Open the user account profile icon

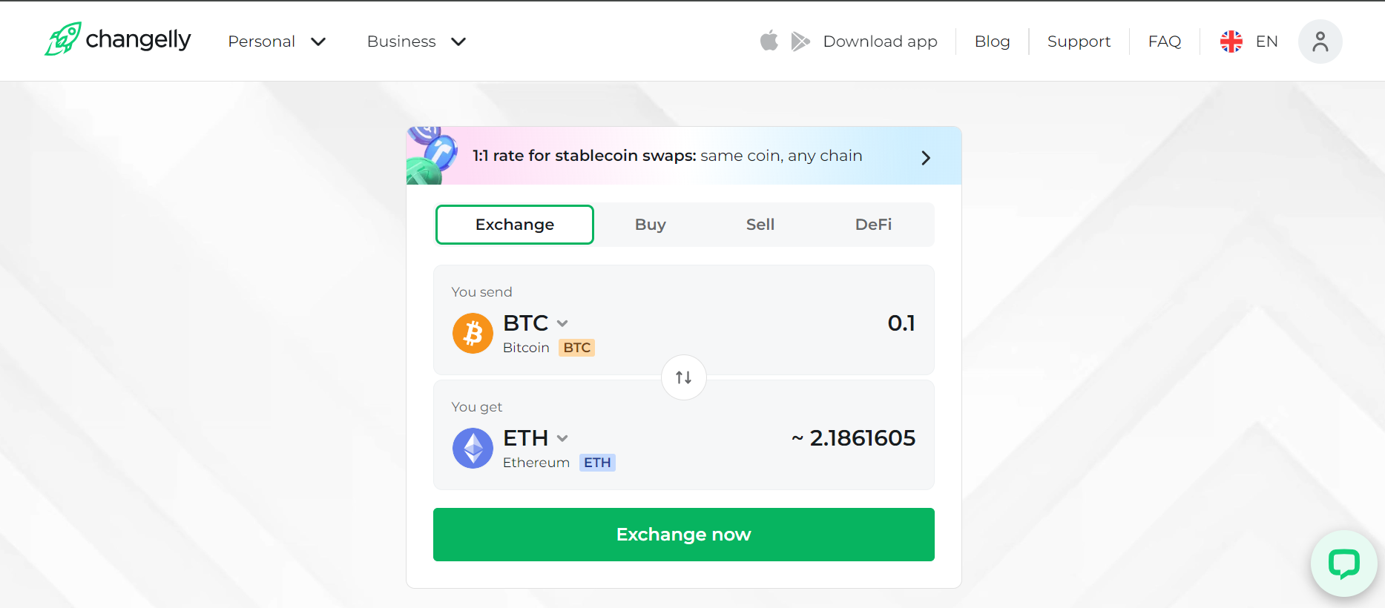coord(1320,42)
